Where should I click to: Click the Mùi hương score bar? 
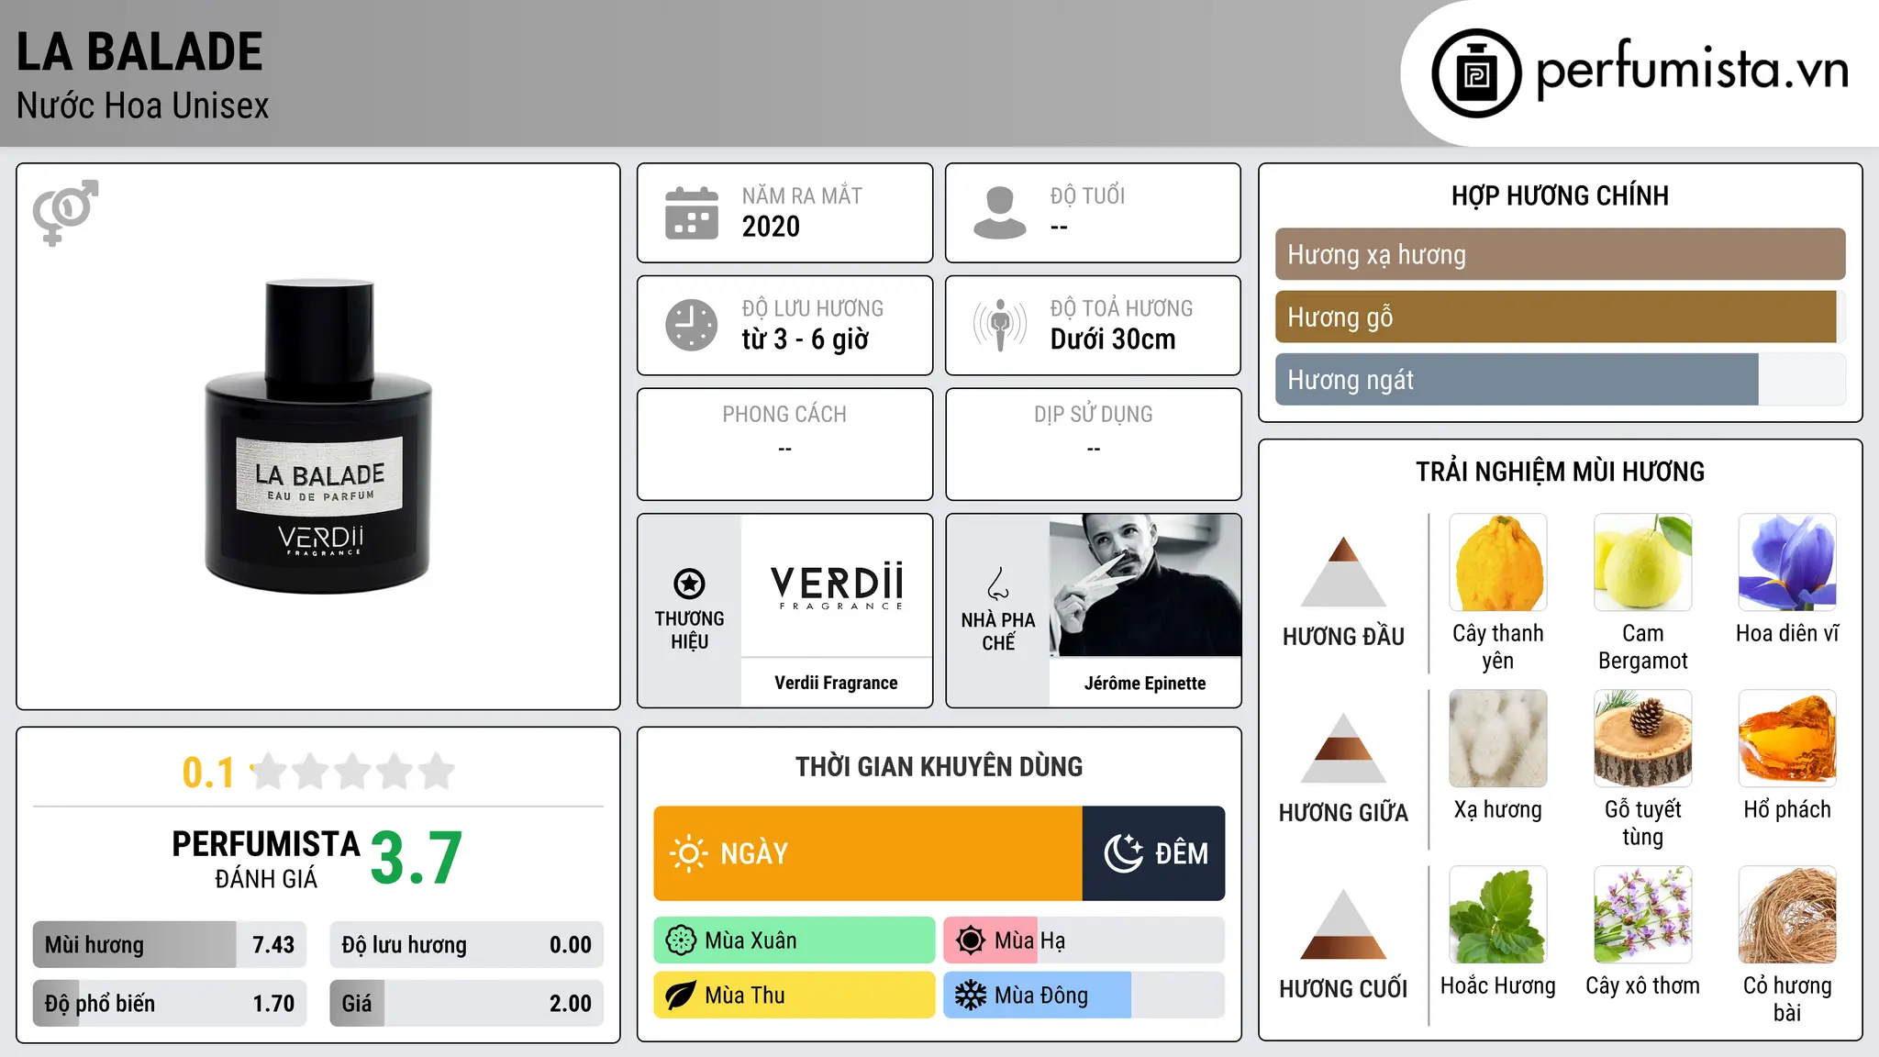[170, 944]
